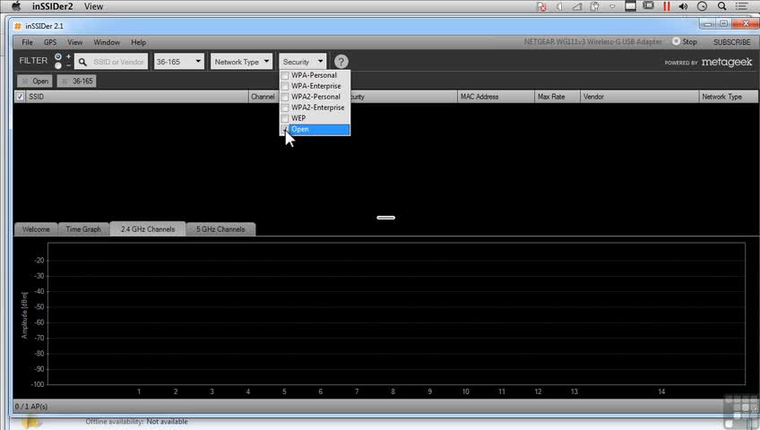This screenshot has height=430, width=760.
Task: Sort by the MAC Address column header
Action: [496, 97]
